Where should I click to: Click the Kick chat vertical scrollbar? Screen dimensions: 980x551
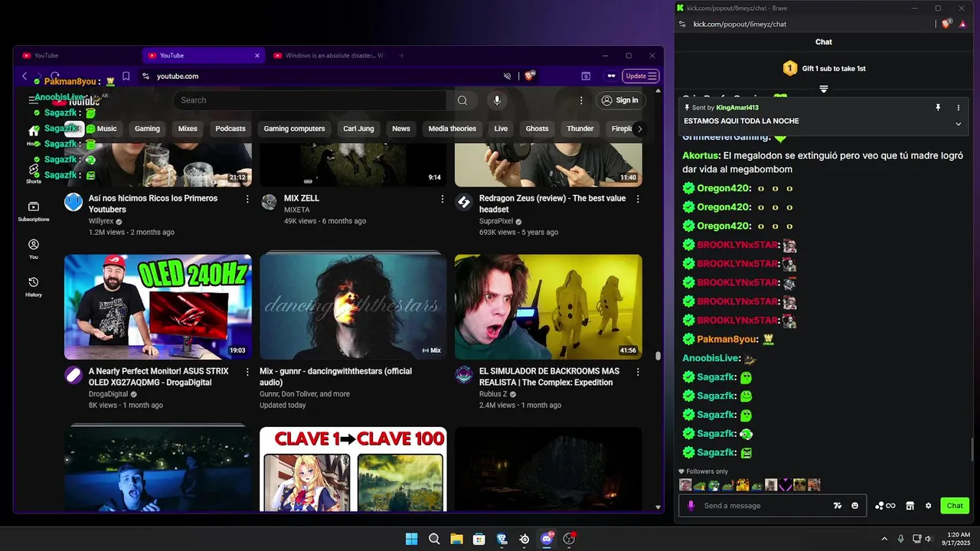[x=972, y=450]
